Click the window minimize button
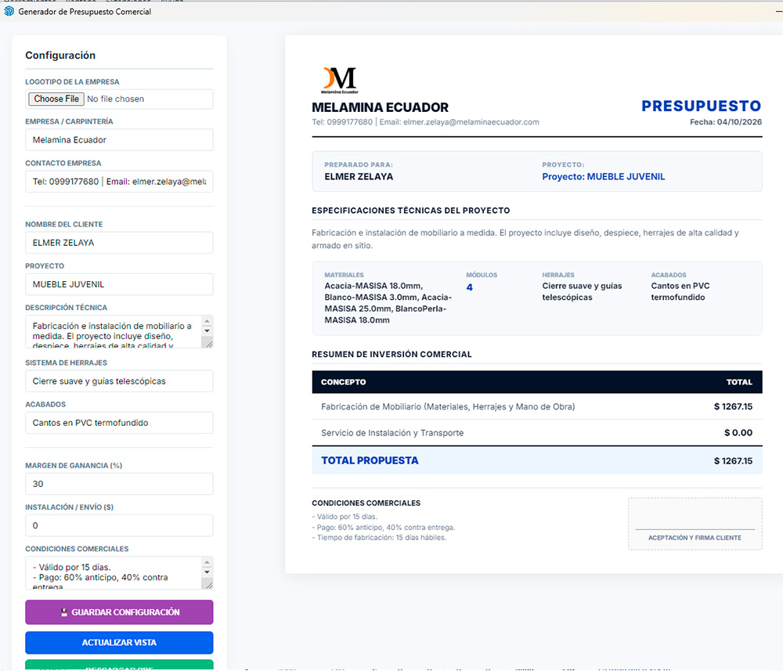The image size is (783, 671). point(778,11)
